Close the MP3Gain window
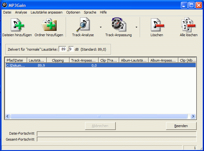Screen dimensions: 204x151 coord(199,5)
